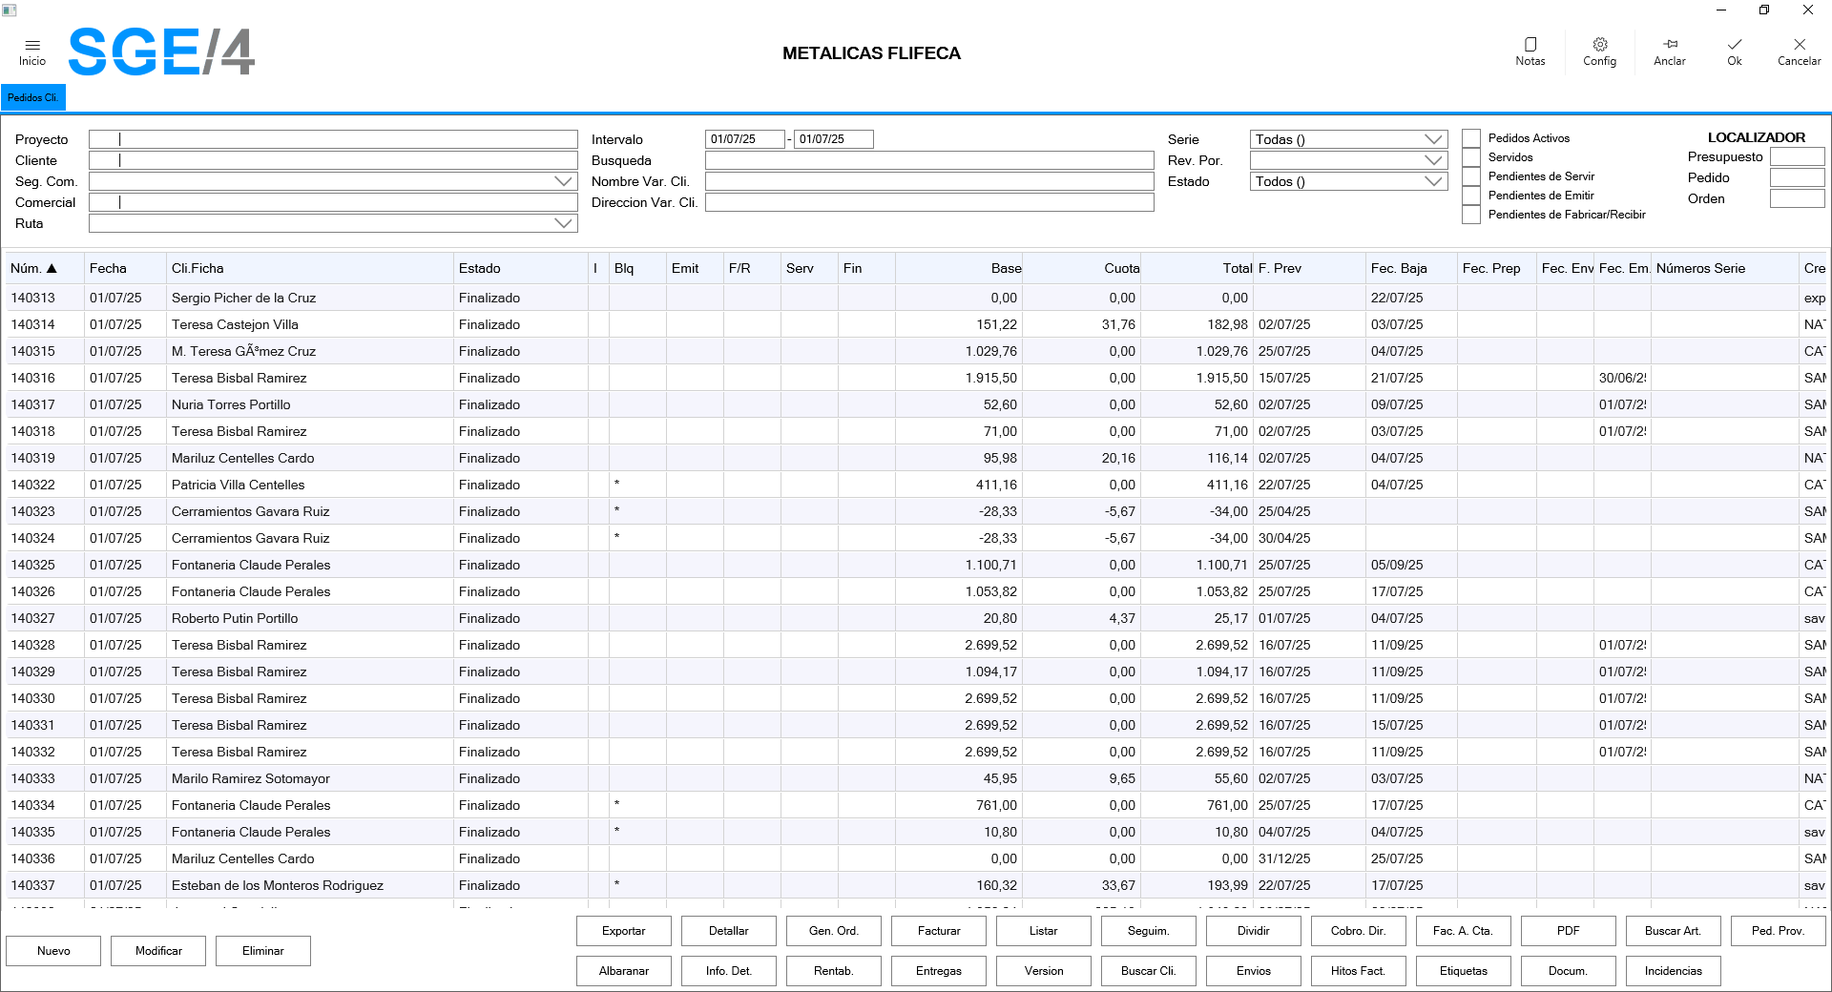Image resolution: width=1832 pixels, height=992 pixels.
Task: Enable the Servidos checkbox
Action: [1471, 157]
